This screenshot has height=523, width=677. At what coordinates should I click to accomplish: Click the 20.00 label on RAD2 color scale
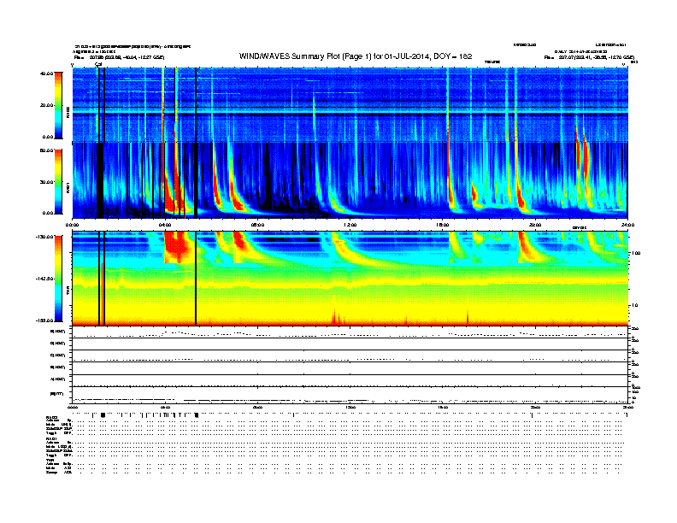point(46,105)
